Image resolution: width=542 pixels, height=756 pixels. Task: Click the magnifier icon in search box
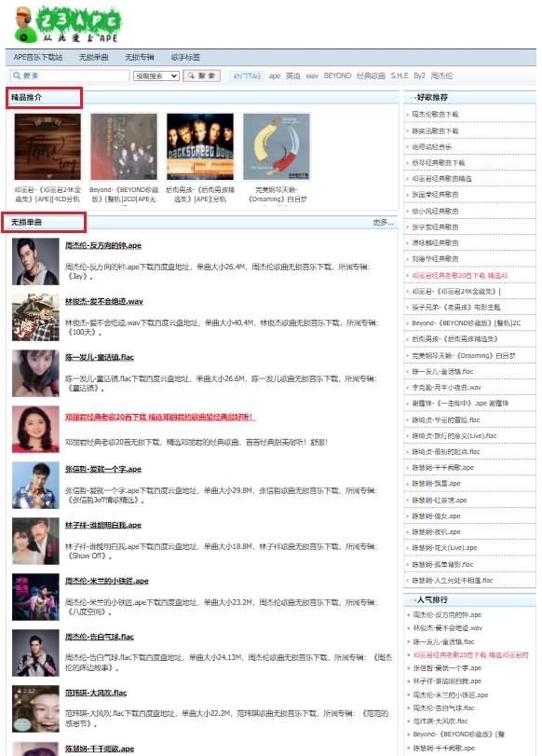17,76
